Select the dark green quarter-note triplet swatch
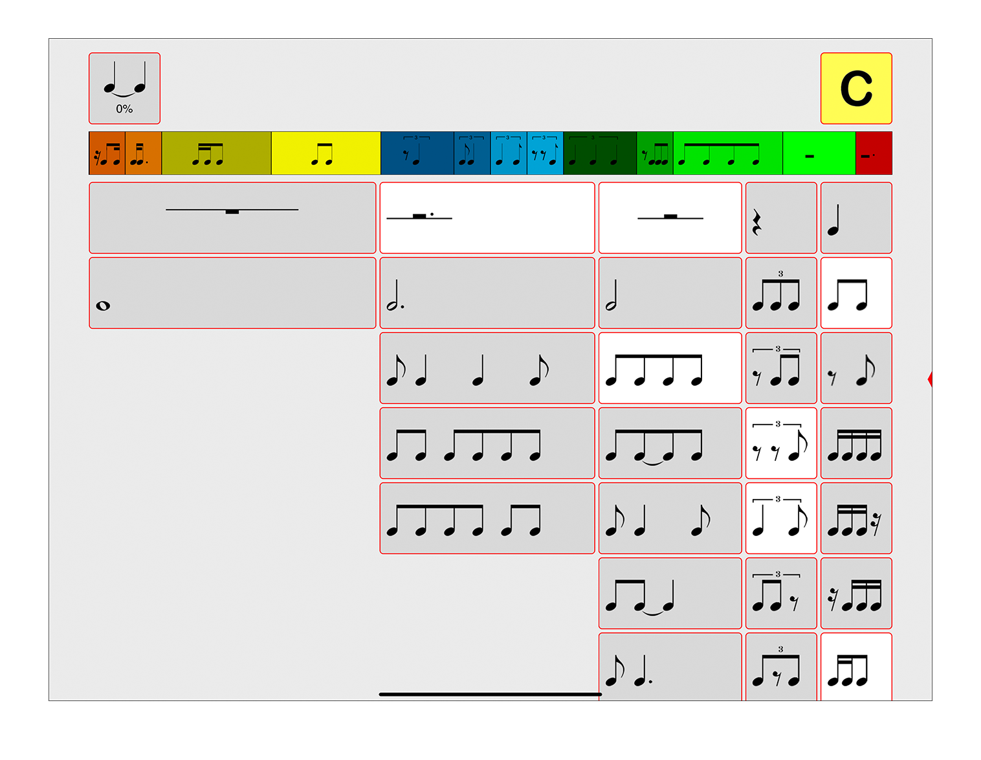 (601, 153)
